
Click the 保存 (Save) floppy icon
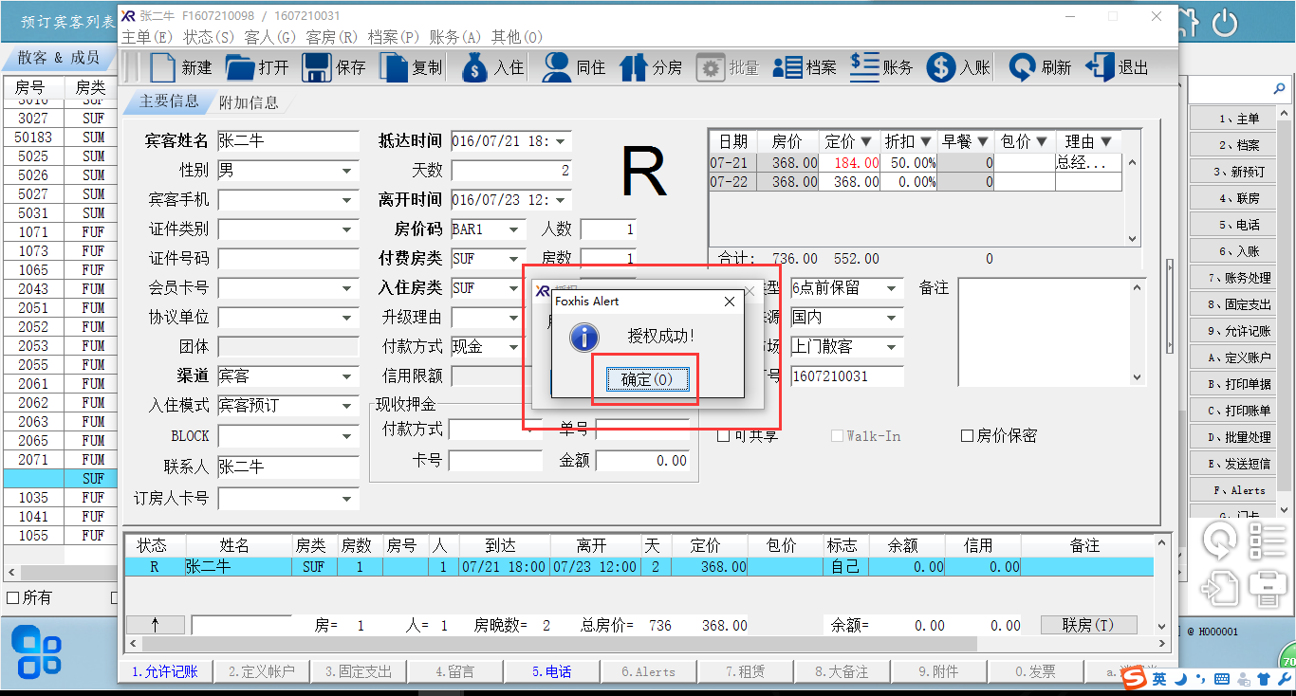(317, 67)
